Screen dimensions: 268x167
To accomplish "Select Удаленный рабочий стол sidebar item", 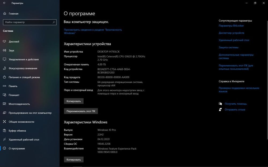I will click(30, 139).
